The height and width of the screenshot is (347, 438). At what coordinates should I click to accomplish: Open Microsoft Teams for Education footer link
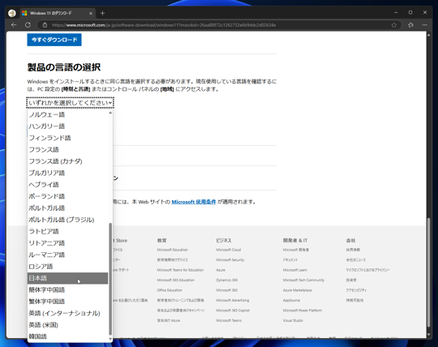coord(180,270)
